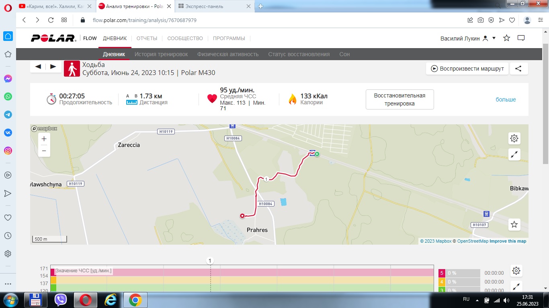Image resolution: width=549 pixels, height=308 pixels.
Task: Click green route start marker on map
Action: 317,154
